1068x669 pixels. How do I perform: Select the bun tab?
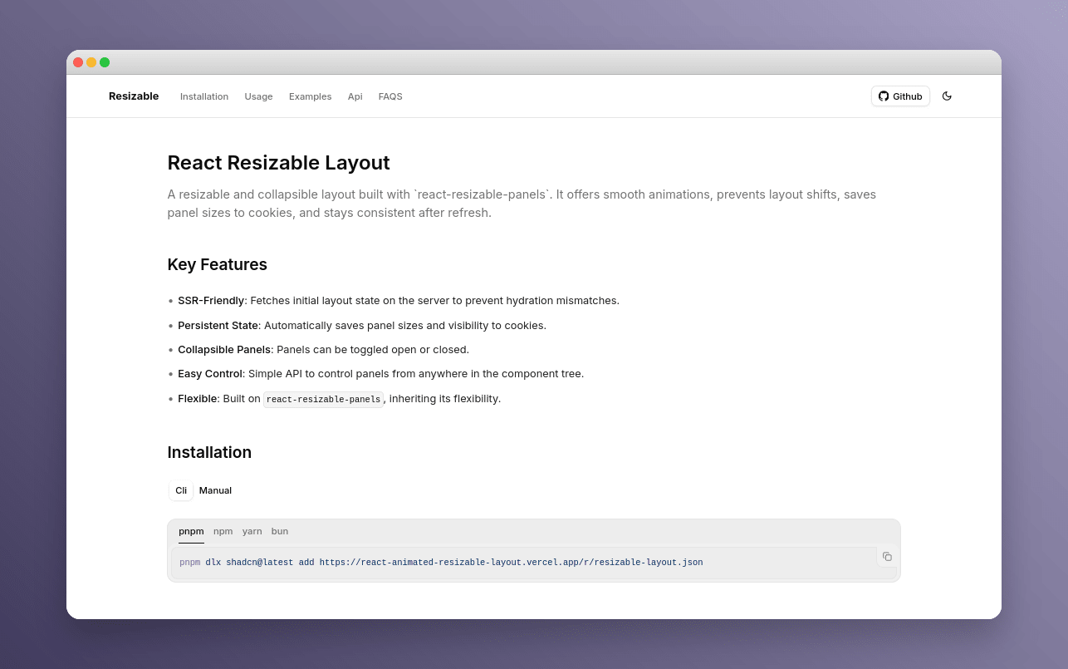pos(279,531)
